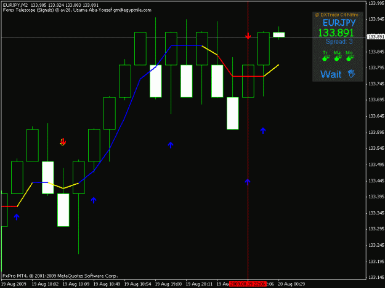Click the 133.995 price axis label
The height and width of the screenshot is (288, 385).
tap(376, 3)
